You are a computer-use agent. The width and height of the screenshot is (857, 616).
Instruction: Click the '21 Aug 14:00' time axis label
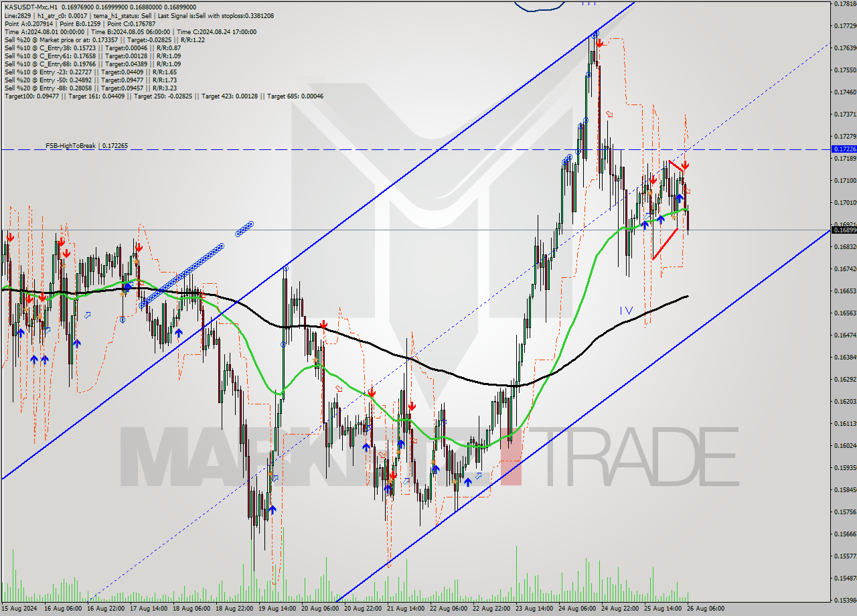404,609
